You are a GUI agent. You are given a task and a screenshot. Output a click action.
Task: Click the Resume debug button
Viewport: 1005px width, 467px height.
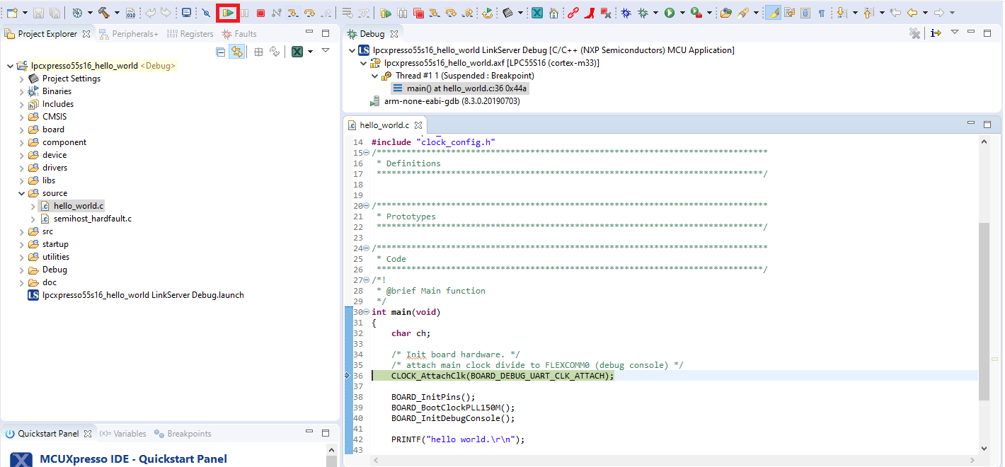pyautogui.click(x=227, y=13)
